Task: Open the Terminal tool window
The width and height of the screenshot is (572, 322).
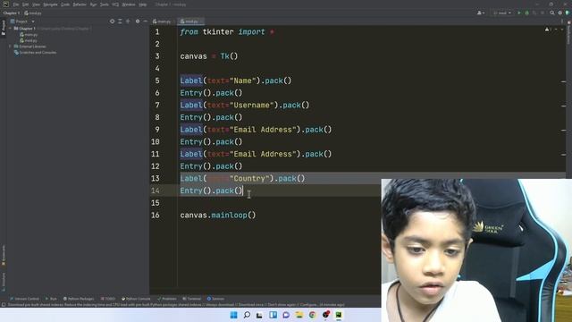Action: pyautogui.click(x=192, y=299)
